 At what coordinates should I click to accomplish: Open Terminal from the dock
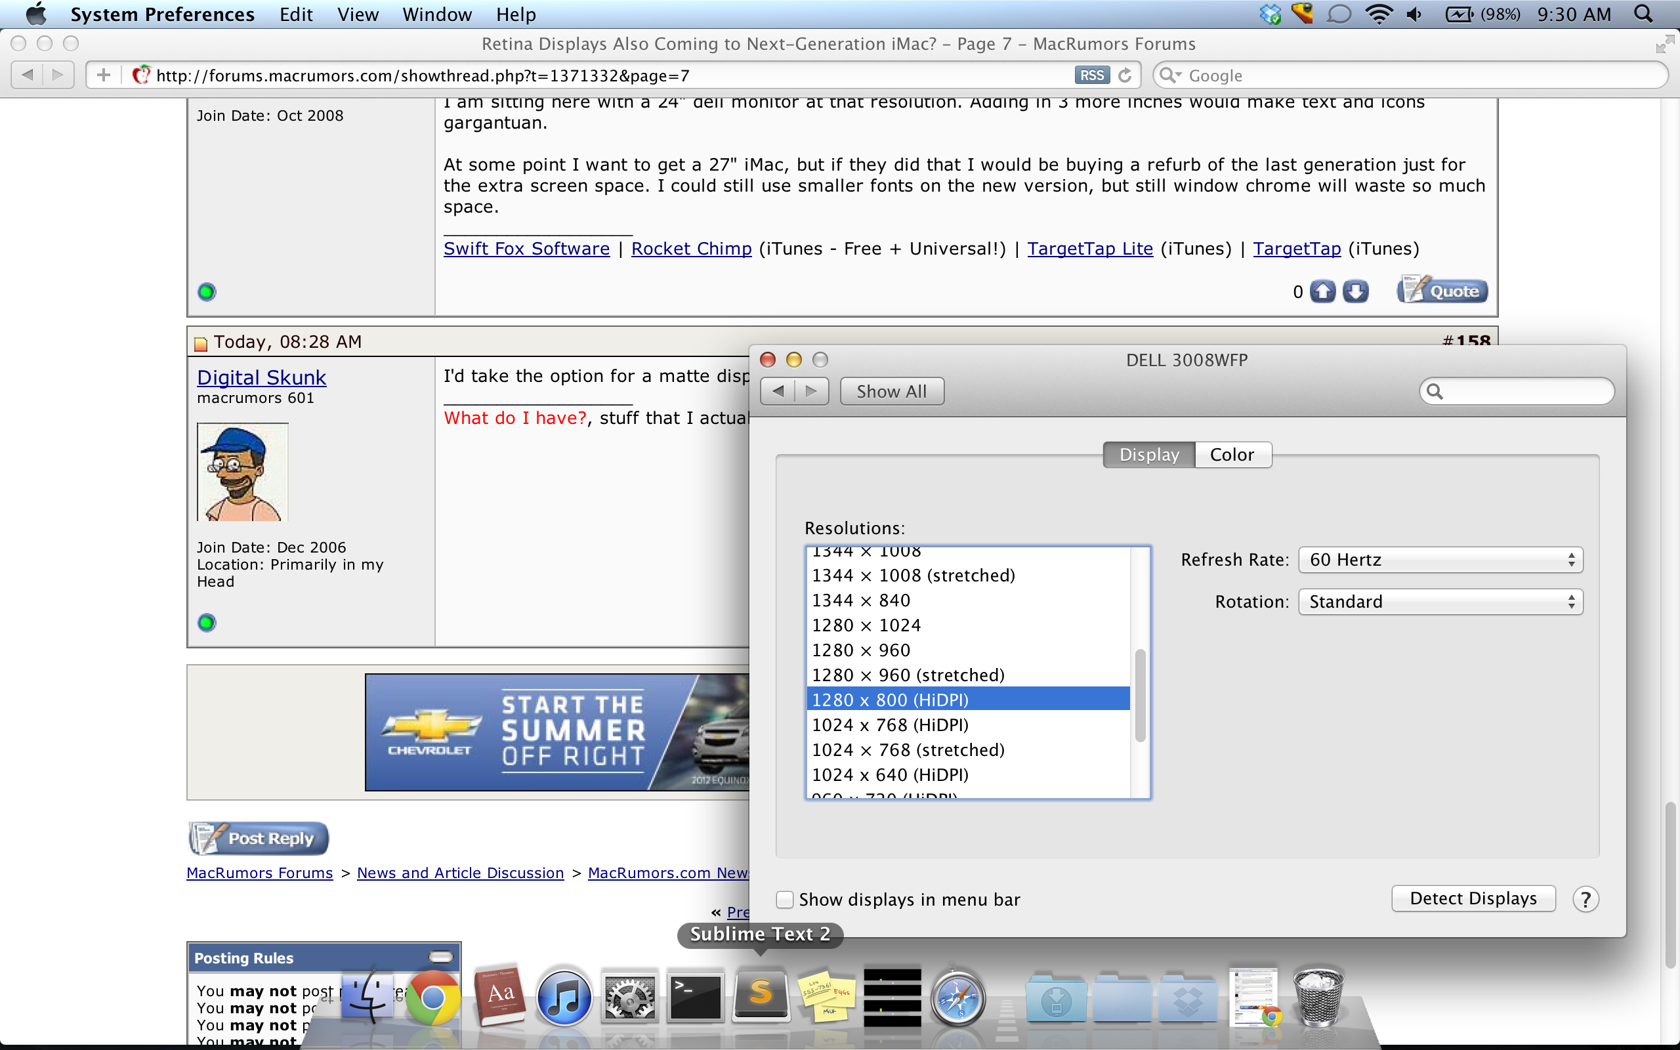tap(694, 997)
